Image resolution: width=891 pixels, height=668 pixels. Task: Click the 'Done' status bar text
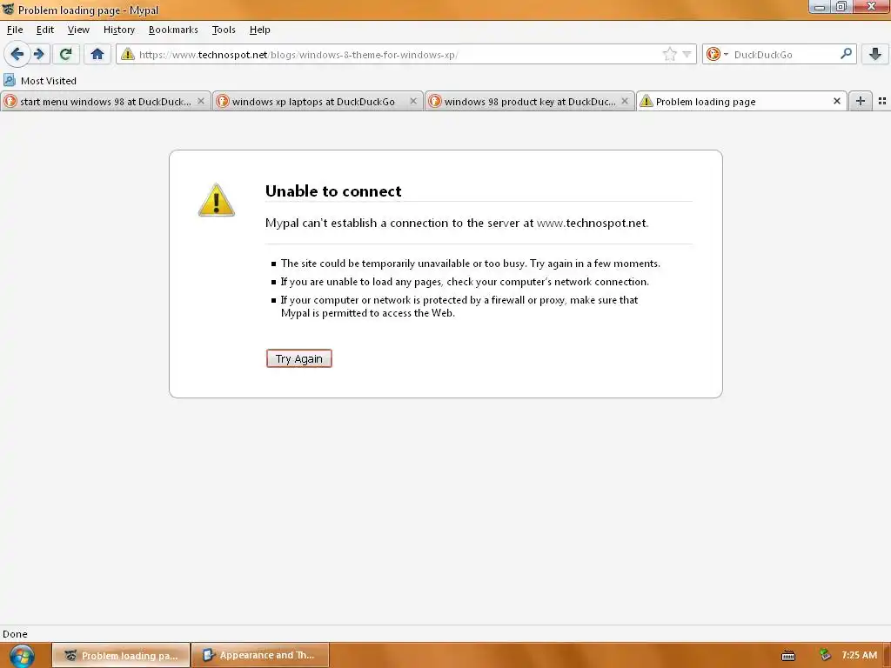[15, 634]
